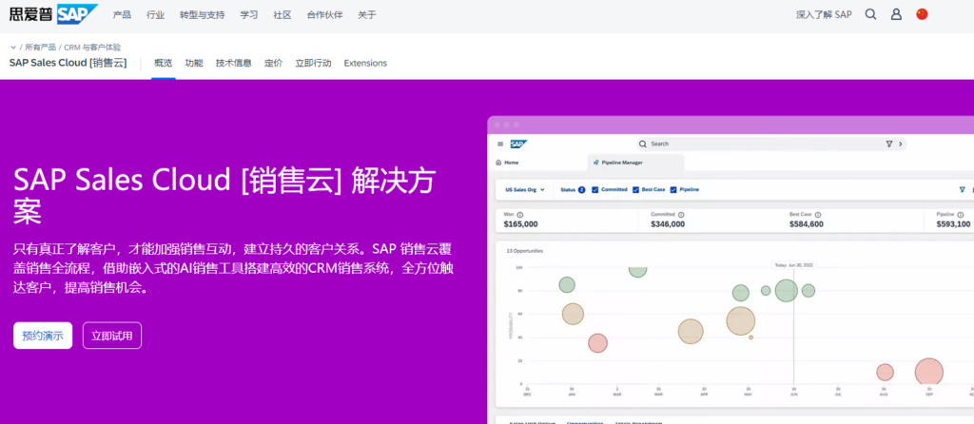Image resolution: width=974 pixels, height=424 pixels.
Task: Open the 转型与支持 menu
Action: [203, 15]
